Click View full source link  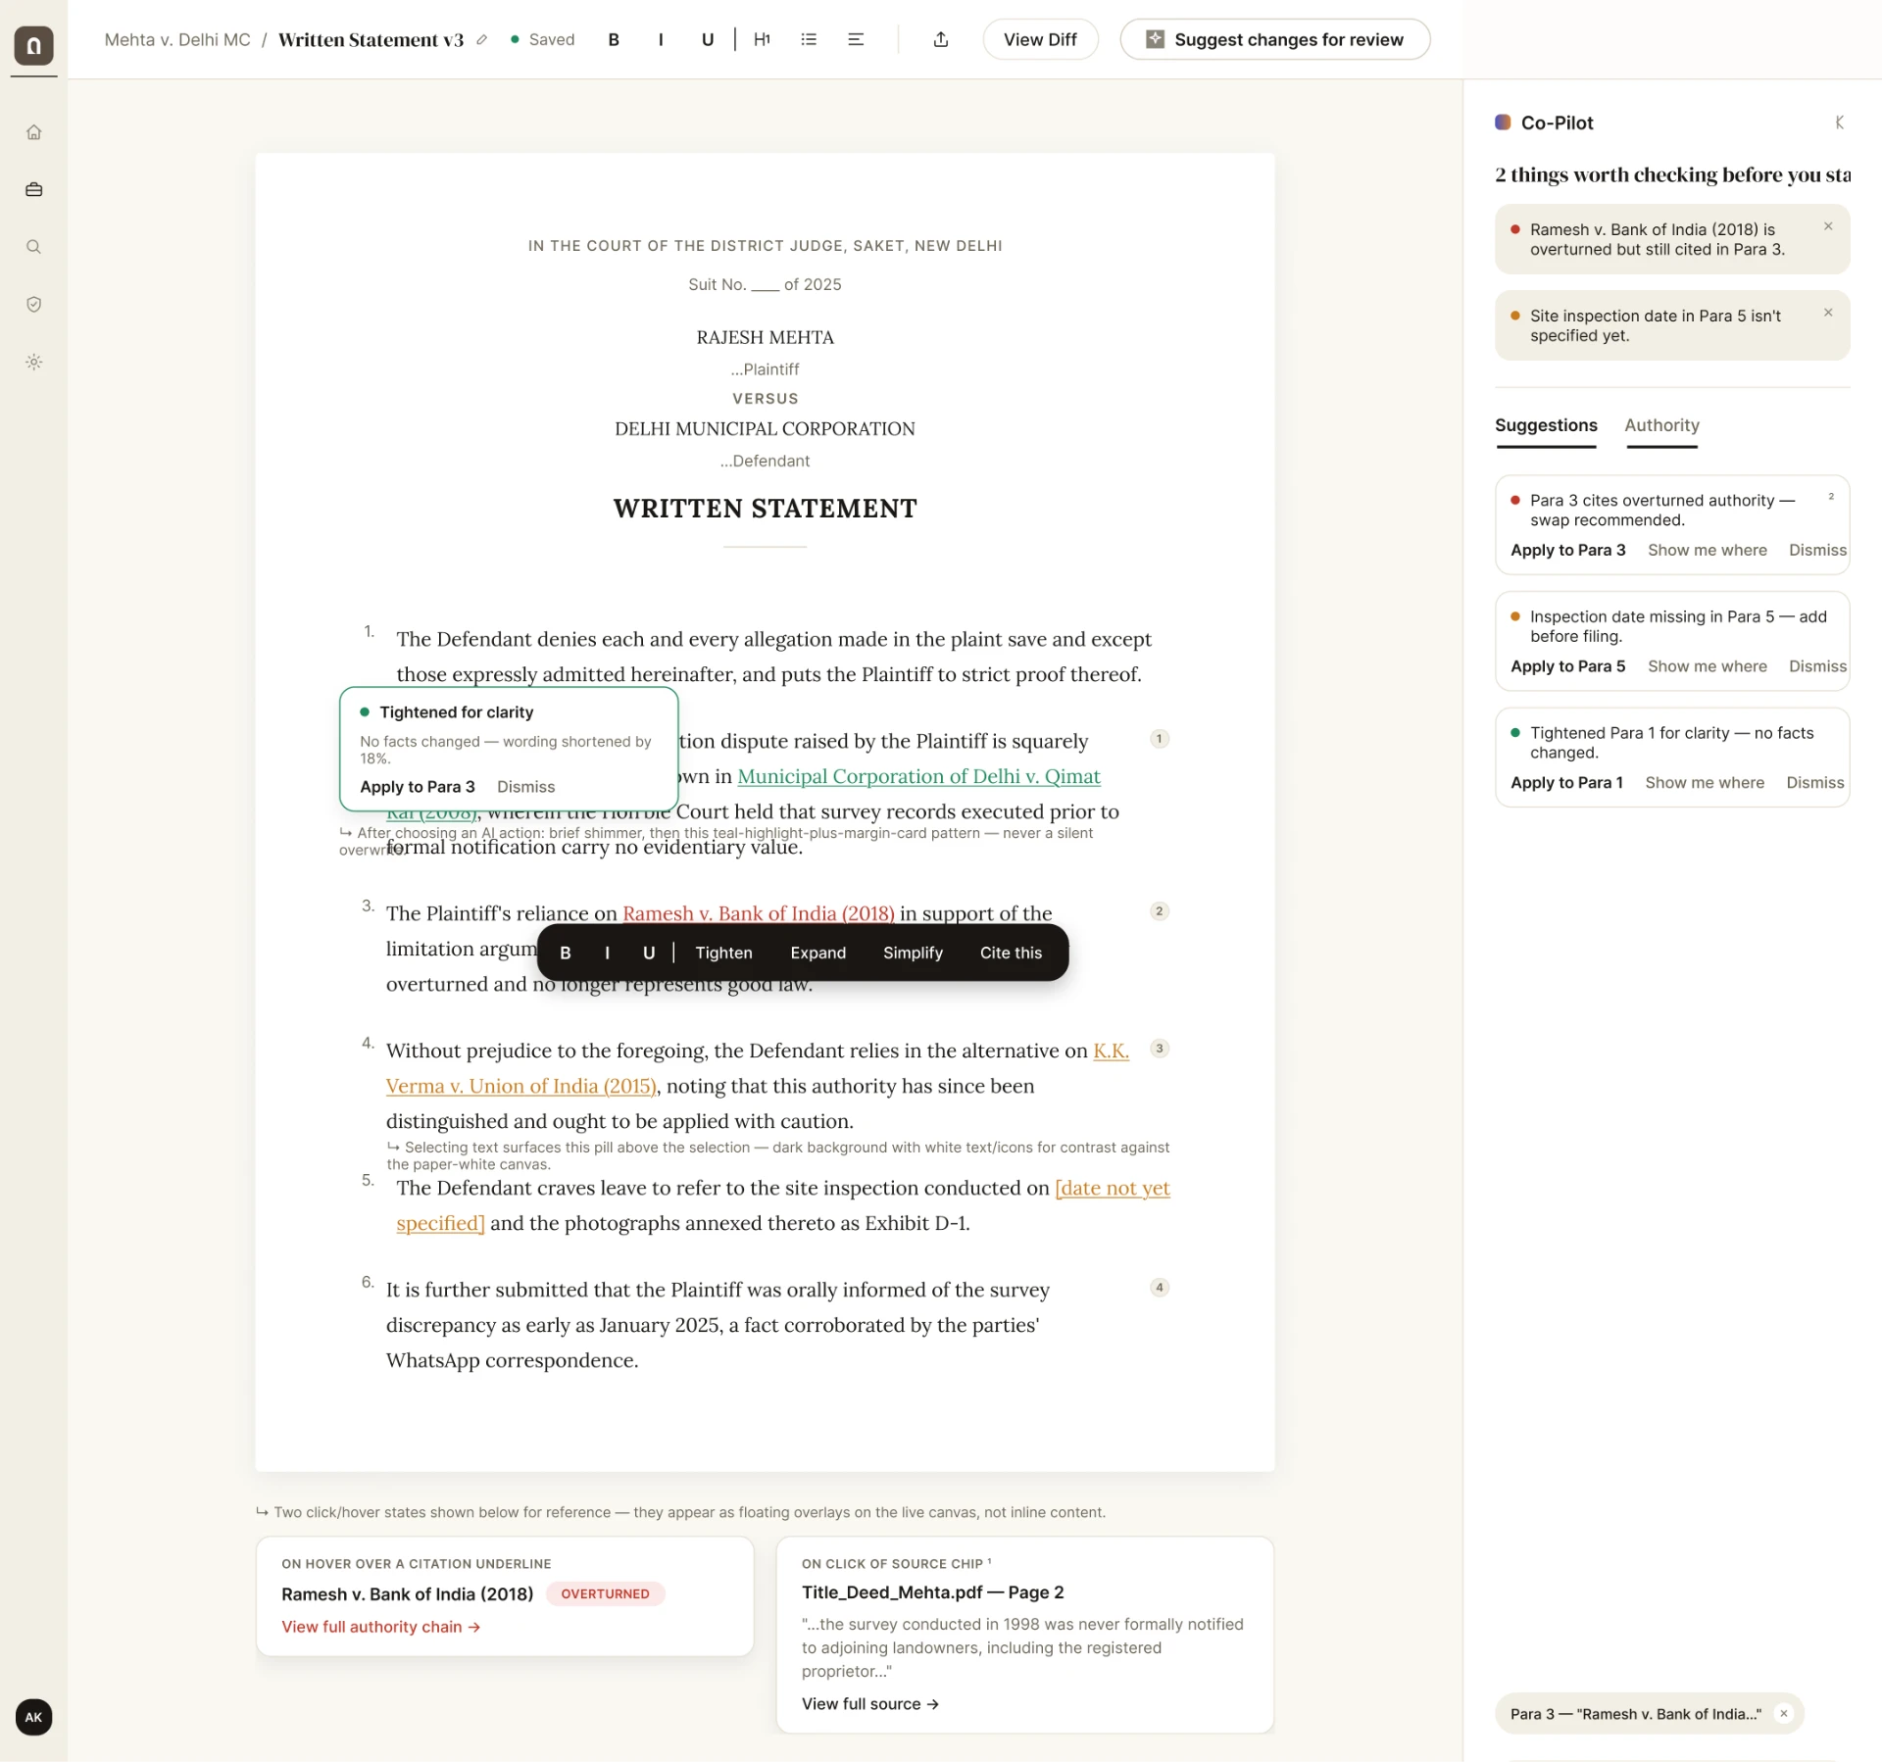tap(870, 1704)
